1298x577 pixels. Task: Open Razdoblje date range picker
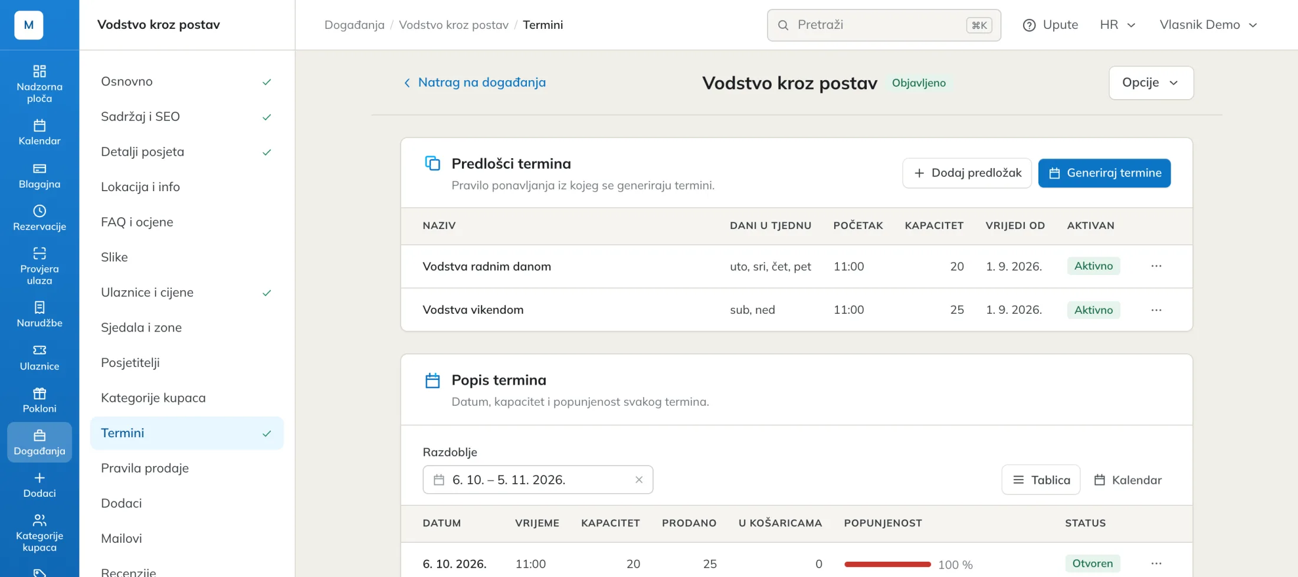(x=537, y=480)
